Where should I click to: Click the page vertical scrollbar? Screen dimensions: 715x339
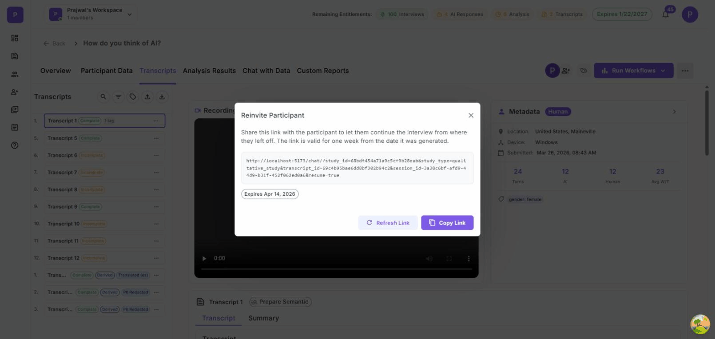click(x=707, y=123)
